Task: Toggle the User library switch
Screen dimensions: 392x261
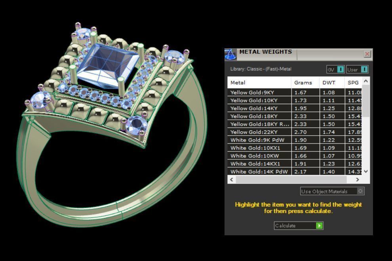Action: pyautogui.click(x=357, y=70)
